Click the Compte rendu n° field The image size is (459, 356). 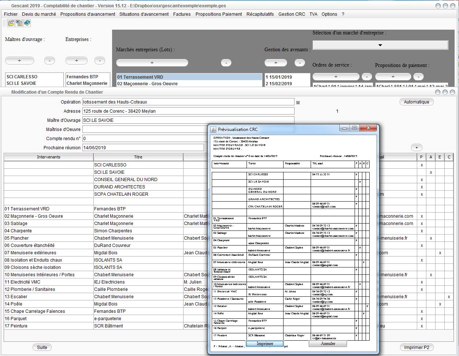coord(145,139)
